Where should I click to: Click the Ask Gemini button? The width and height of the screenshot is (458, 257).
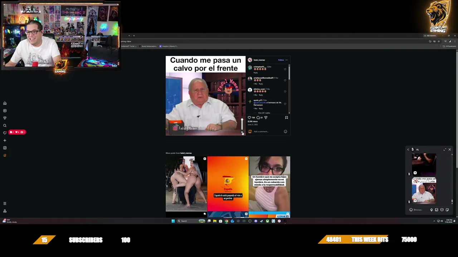tap(430, 36)
